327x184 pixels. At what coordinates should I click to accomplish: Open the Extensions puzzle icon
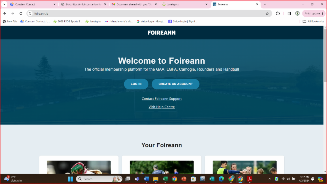(x=278, y=13)
